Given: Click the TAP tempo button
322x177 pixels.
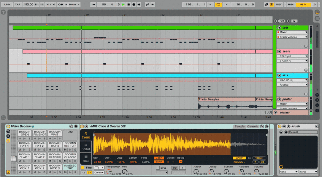Looking at the screenshot, I should click(x=18, y=4).
